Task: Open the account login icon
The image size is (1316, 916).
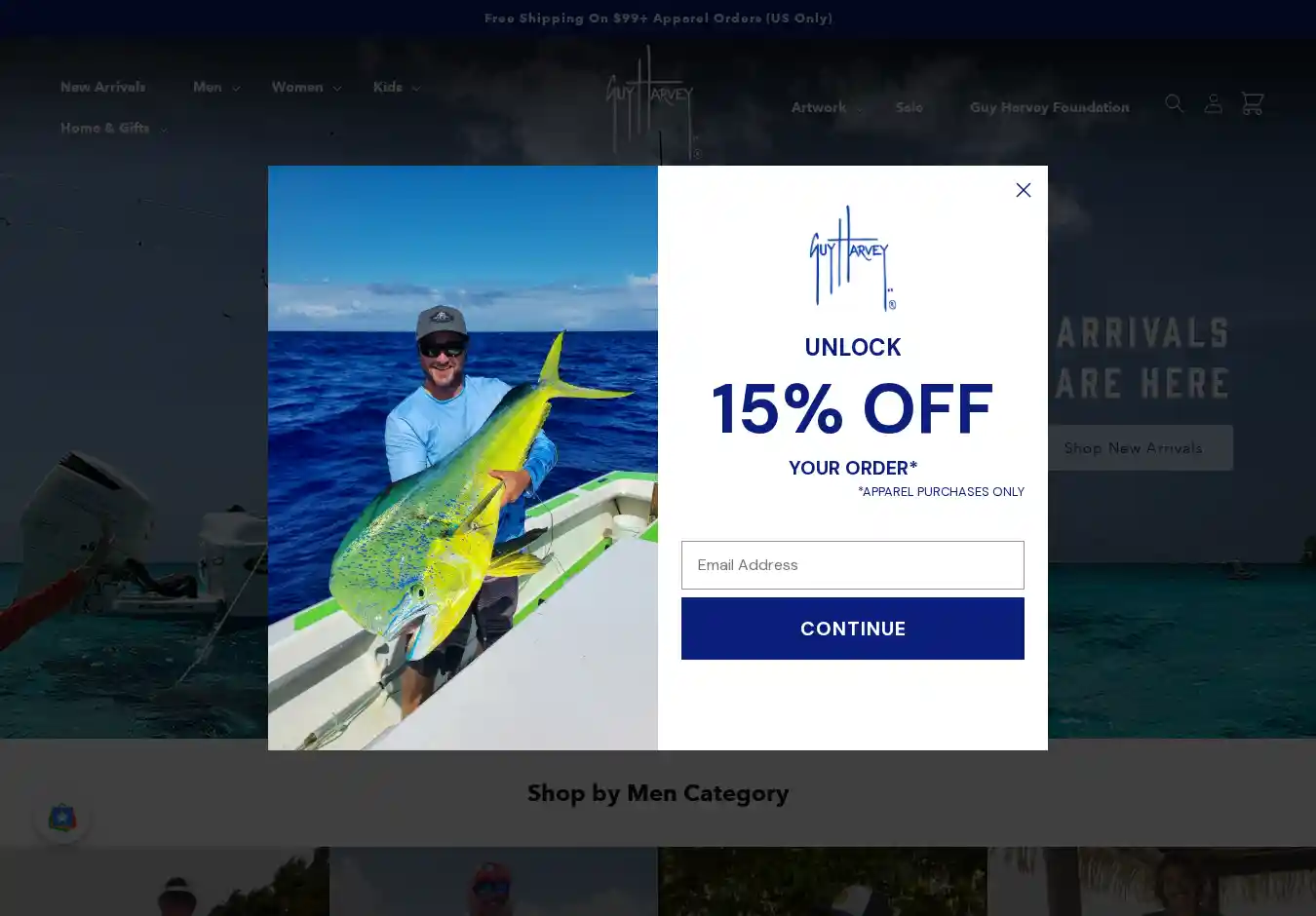Action: click(x=1213, y=102)
